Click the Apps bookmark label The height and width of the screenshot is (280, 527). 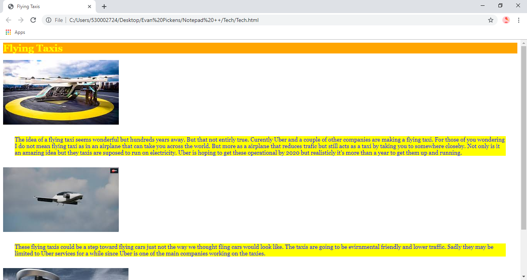[20, 32]
